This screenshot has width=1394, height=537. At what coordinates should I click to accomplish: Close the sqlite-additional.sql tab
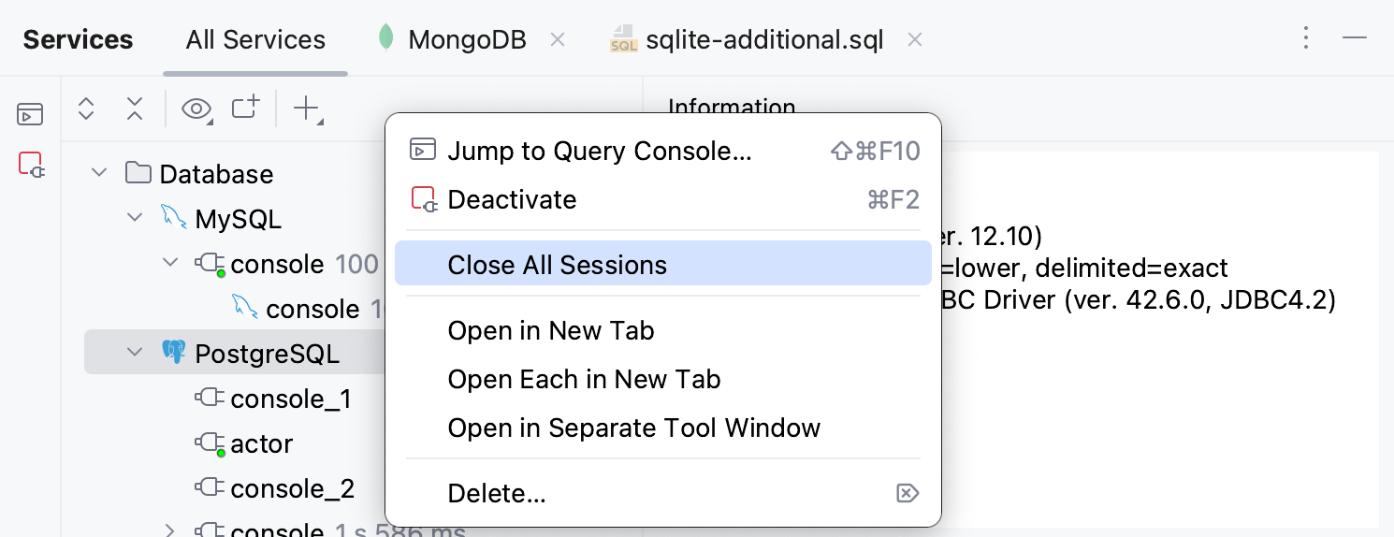point(915,39)
